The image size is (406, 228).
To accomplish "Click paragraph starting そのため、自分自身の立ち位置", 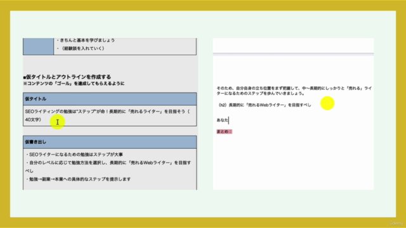I will (x=294, y=91).
